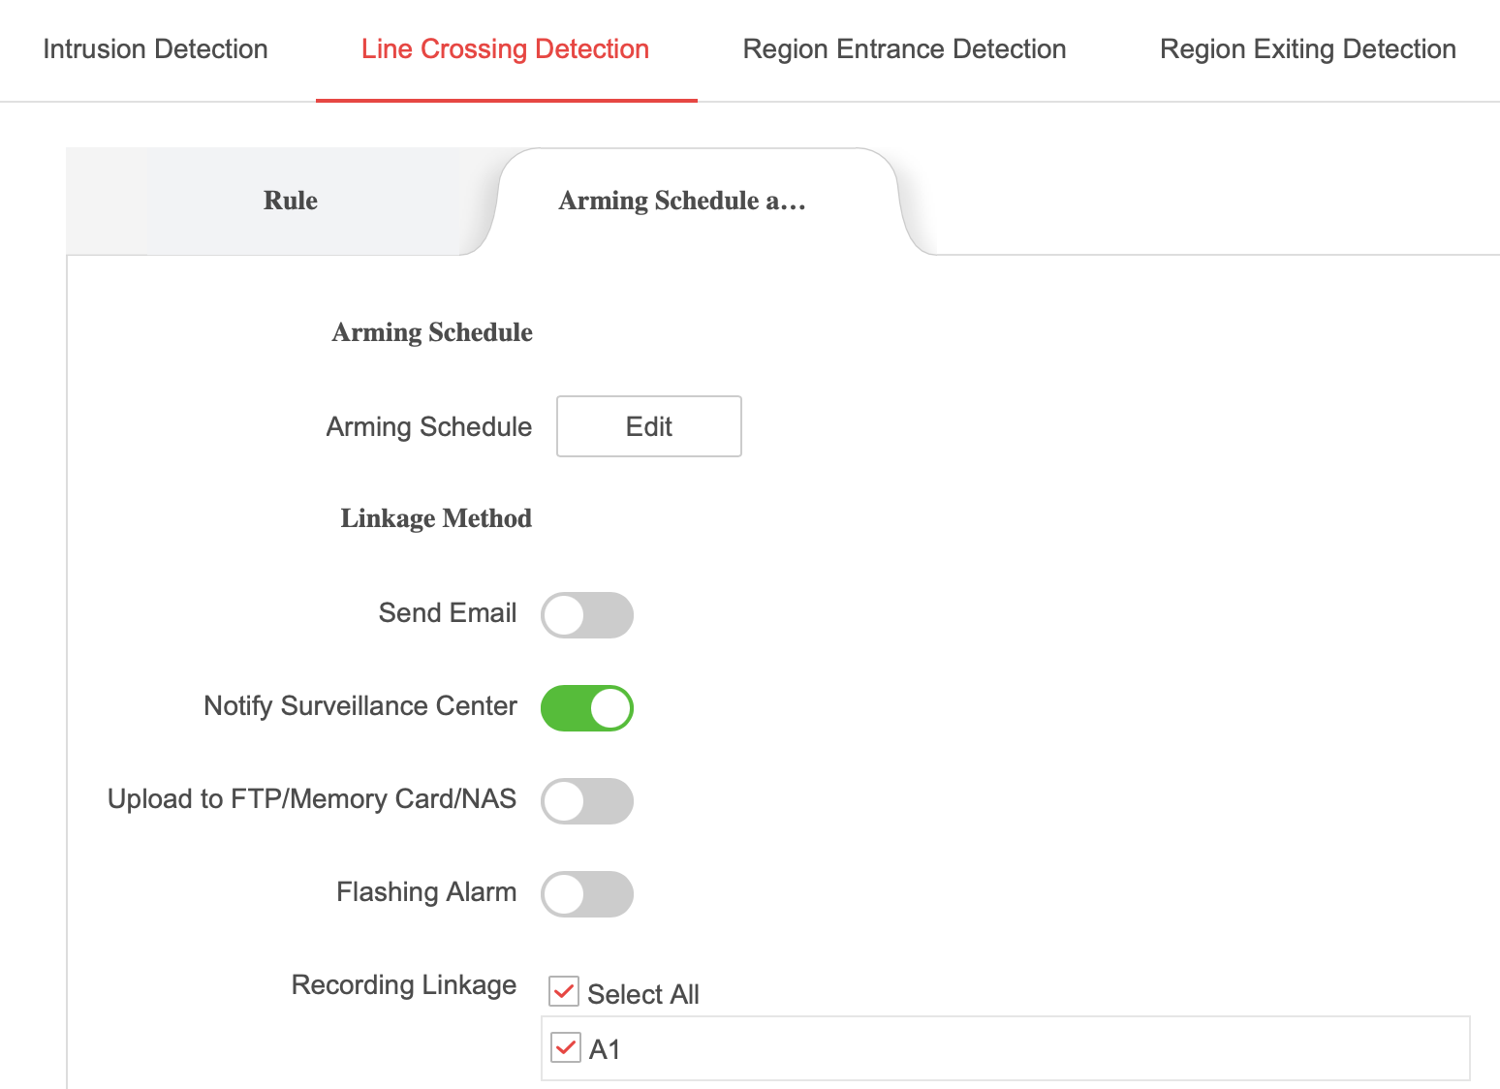Screen dimensions: 1500x1089
Task: Uncheck the A1 channel checkbox
Action: [x=566, y=1048]
